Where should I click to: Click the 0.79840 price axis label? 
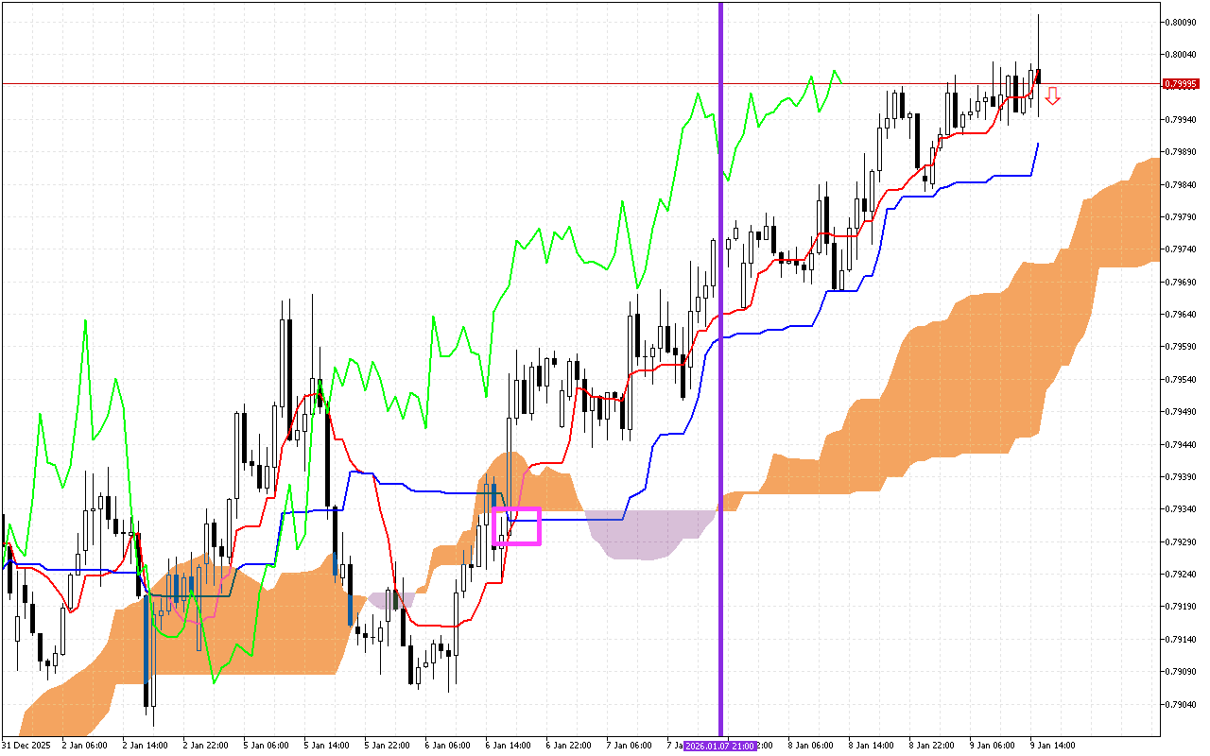point(1183,184)
